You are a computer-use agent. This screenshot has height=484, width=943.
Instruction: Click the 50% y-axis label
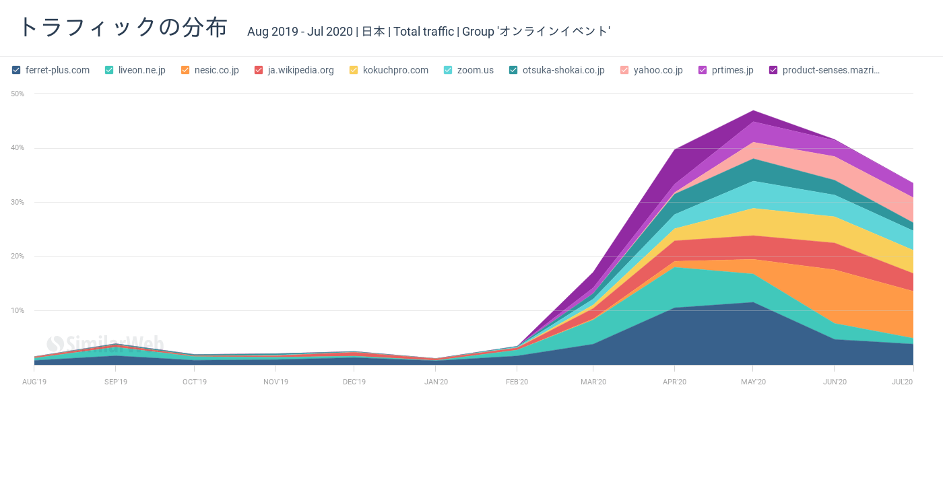click(x=18, y=94)
